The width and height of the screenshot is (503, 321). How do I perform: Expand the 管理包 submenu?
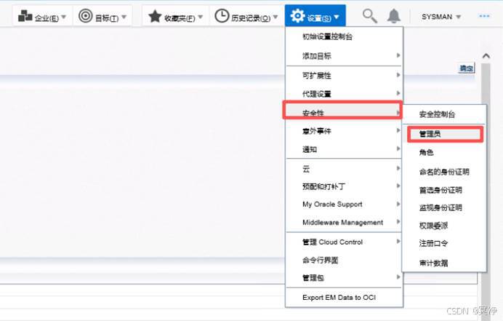coord(344,277)
